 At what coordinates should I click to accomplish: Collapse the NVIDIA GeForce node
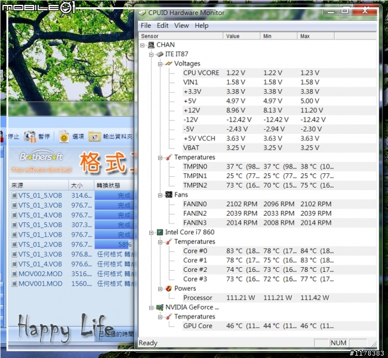pos(151,308)
